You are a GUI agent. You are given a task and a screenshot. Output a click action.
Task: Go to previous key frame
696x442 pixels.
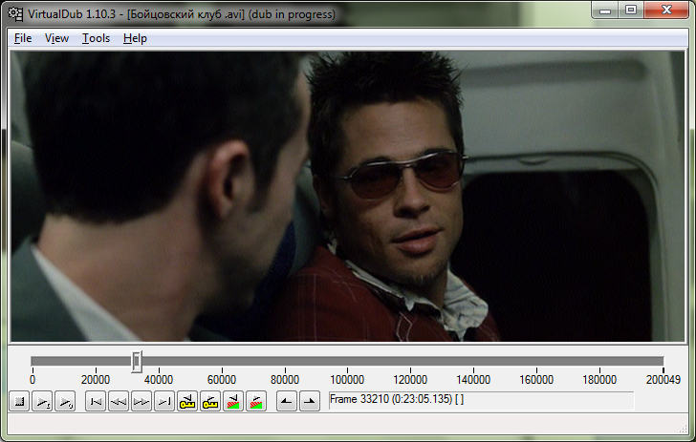tap(187, 402)
